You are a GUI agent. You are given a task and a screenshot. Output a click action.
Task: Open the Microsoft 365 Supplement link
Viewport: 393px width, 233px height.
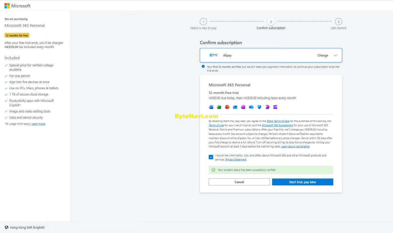click(278, 126)
